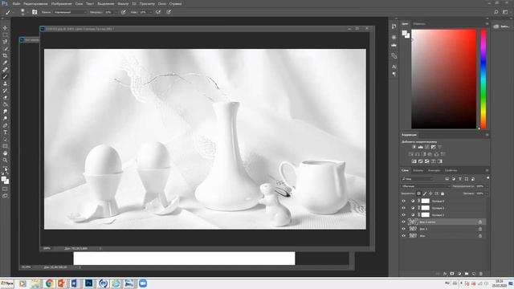
Task: Select the Rectangular Marquee tool
Action: [x=5, y=35]
